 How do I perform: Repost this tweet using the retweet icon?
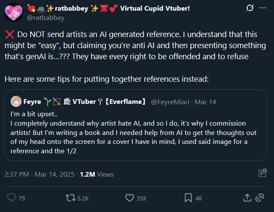tap(70, 198)
